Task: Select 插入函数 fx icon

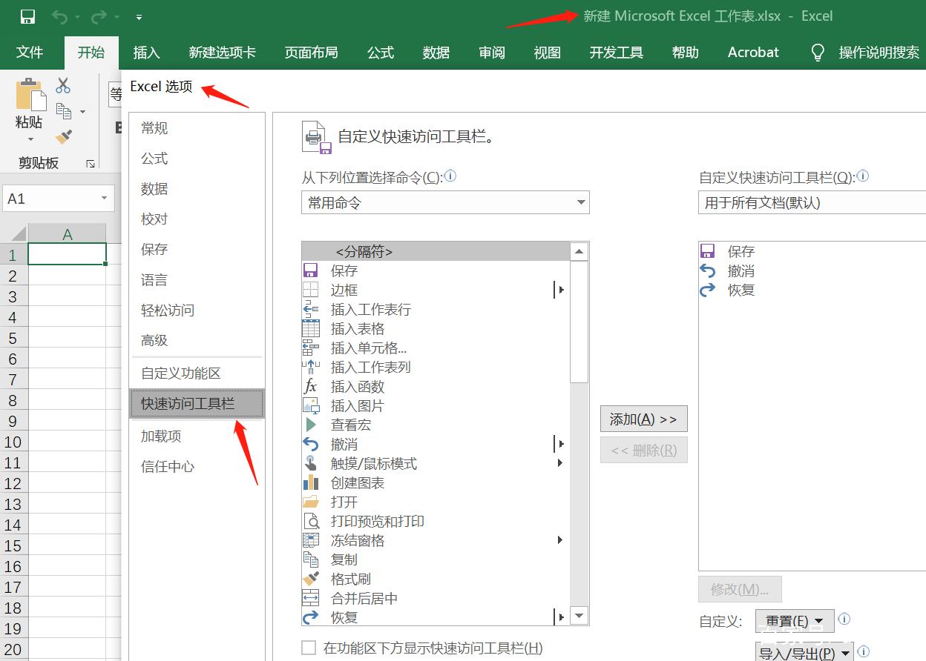Action: coord(311,387)
